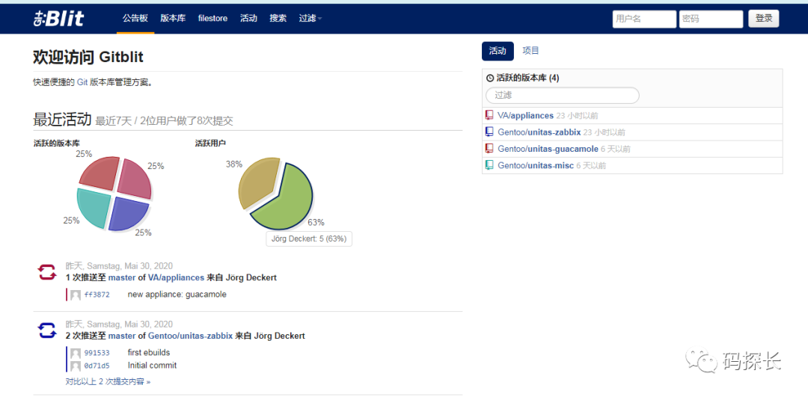Click master branch link in VA/appliances push

click(122, 277)
